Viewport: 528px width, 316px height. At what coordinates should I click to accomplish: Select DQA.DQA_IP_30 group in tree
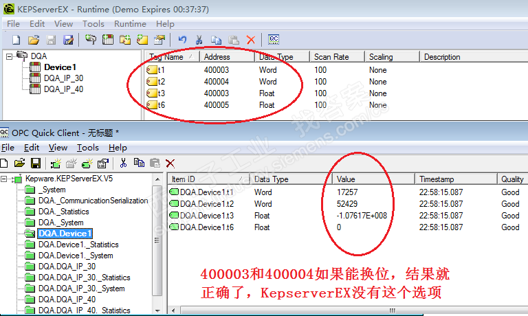pyautogui.click(x=67, y=267)
